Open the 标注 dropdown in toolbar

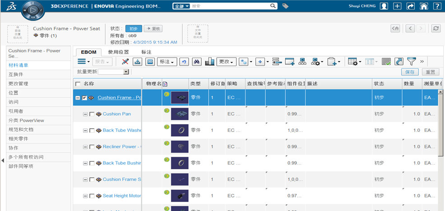click(167, 62)
